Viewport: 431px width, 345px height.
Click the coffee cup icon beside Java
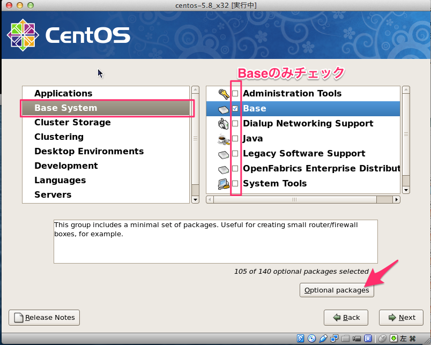coord(224,139)
